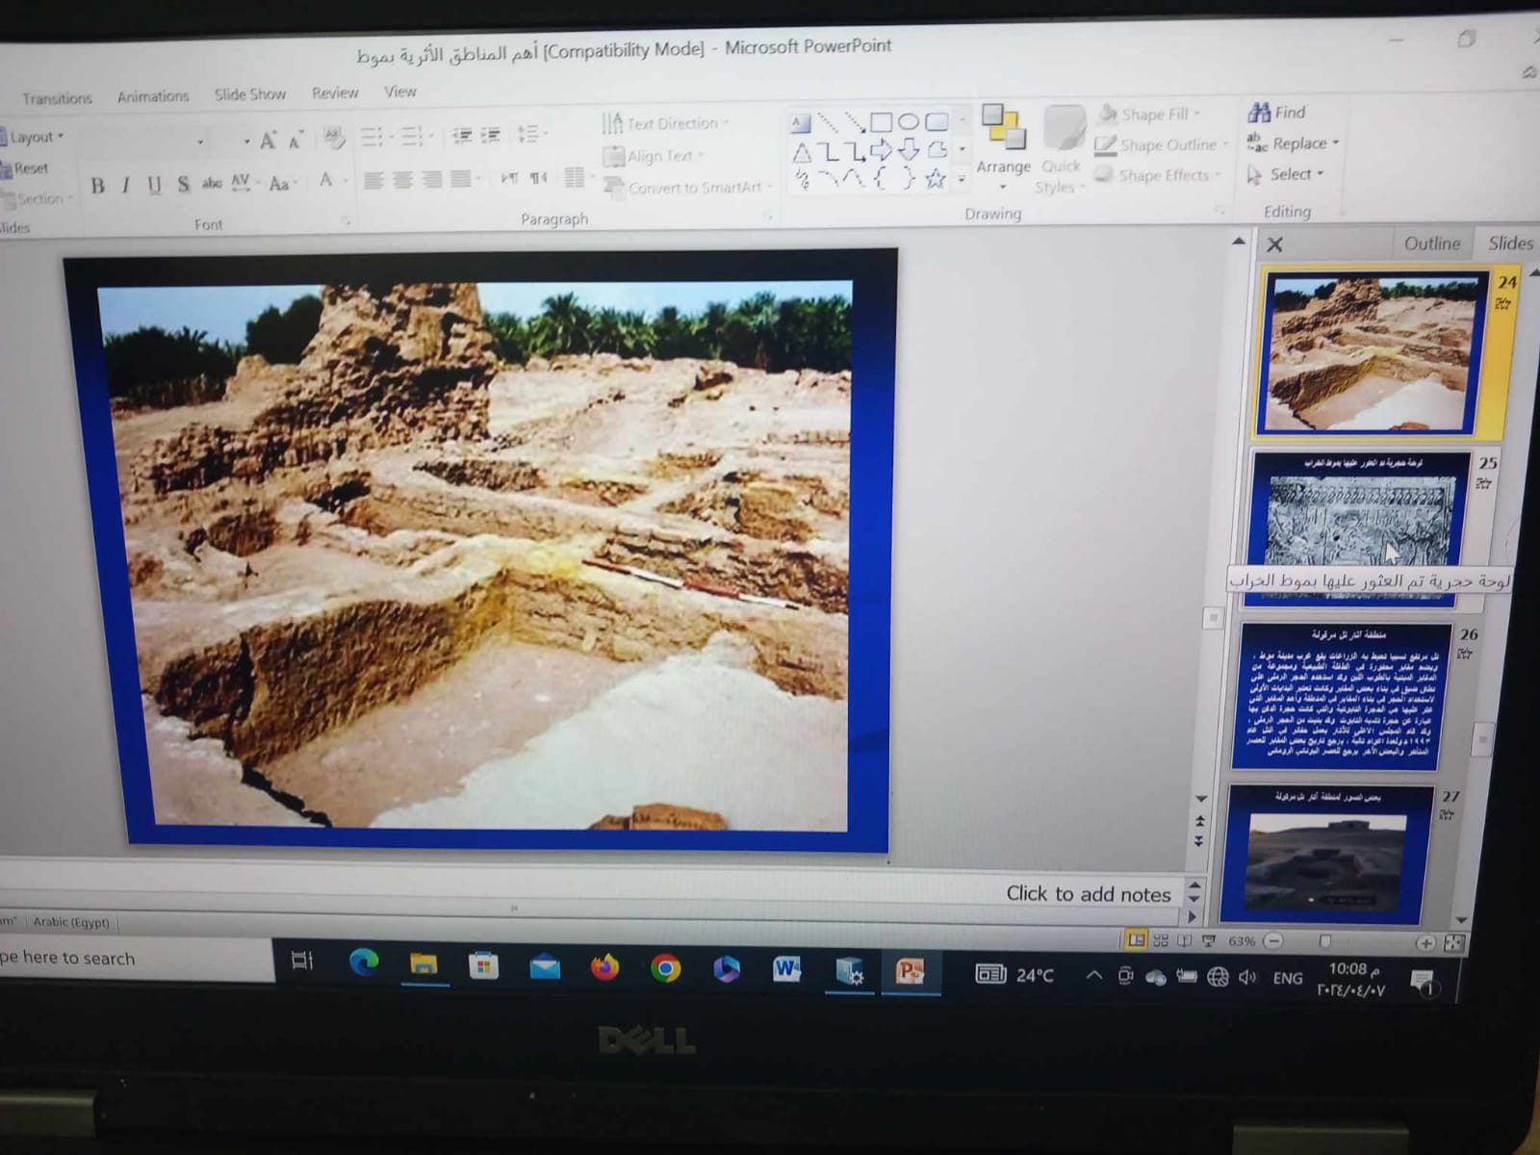Open the Slide Show ribbon tab
Viewport: 1540px width, 1155px height.
coord(249,94)
